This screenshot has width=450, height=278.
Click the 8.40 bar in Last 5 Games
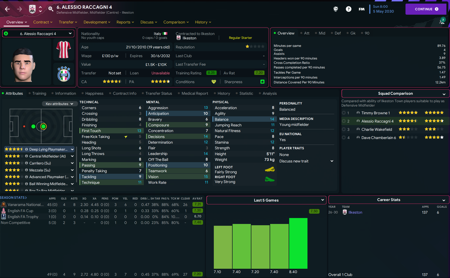pos(298,243)
